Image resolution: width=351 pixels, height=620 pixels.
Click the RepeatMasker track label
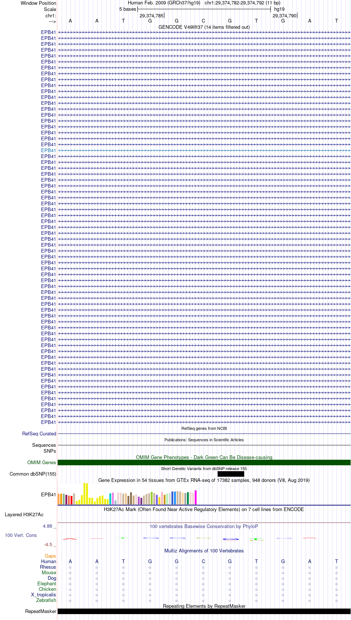(41, 611)
